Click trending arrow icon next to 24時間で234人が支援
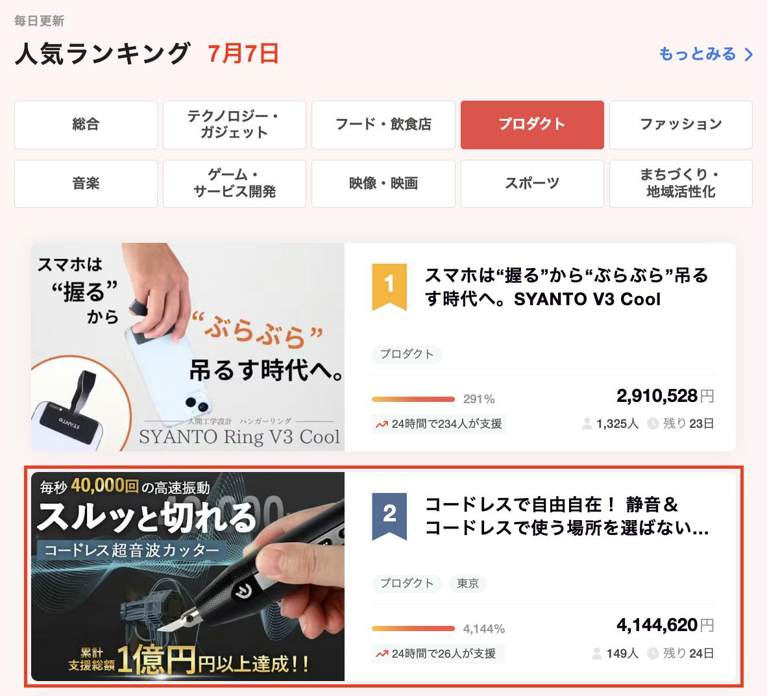The image size is (767, 696). [x=382, y=425]
